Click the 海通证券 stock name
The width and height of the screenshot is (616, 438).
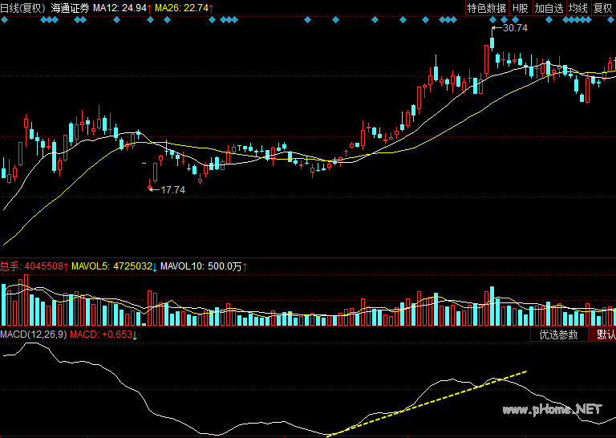(70, 8)
